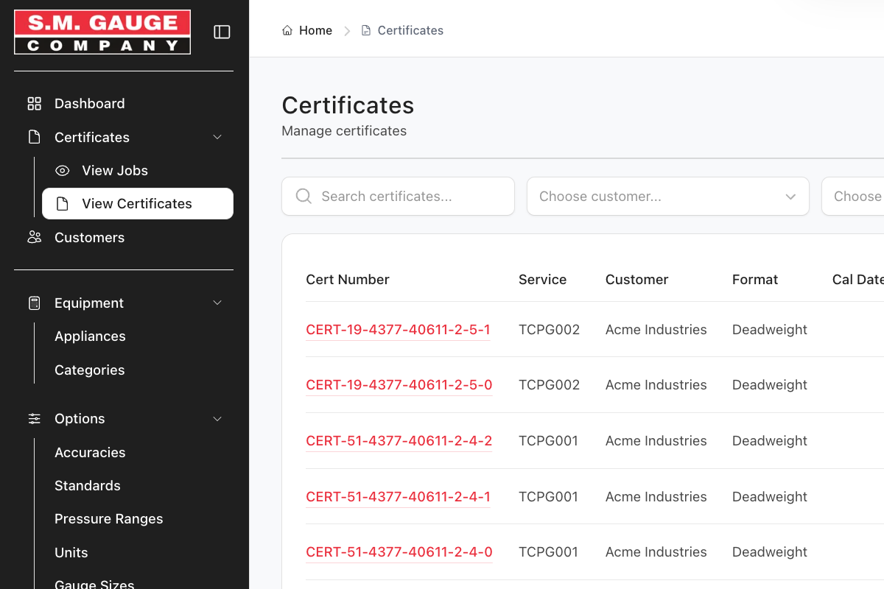Click Acme Industries in the CERT-51-4377-40611-2-4-2 row
The width and height of the screenshot is (884, 589).
[x=656, y=441]
